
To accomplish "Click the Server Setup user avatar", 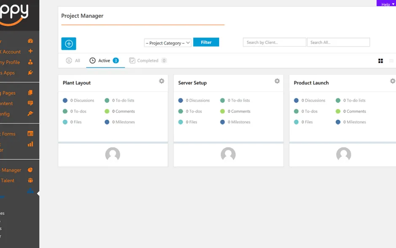I will (x=228, y=155).
